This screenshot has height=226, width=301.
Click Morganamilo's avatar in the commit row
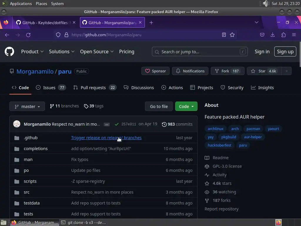coord(17,124)
